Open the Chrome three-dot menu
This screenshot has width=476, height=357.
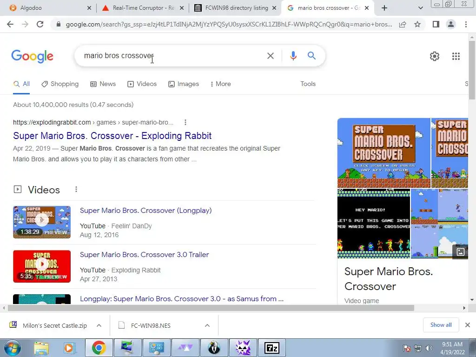click(466, 24)
